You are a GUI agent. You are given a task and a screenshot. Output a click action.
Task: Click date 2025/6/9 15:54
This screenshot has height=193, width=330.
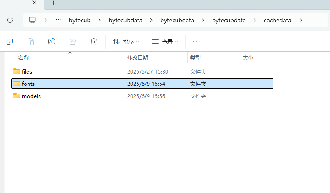click(x=146, y=84)
